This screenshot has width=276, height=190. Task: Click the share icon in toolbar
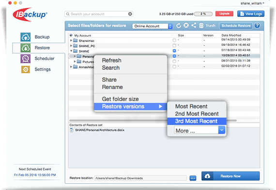coord(194,25)
